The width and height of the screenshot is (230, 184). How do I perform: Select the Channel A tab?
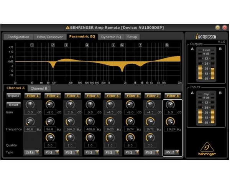[16, 88]
